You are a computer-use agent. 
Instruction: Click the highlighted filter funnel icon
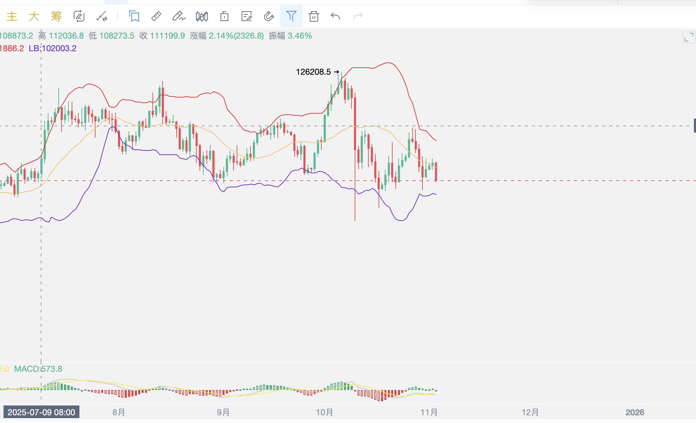click(291, 16)
